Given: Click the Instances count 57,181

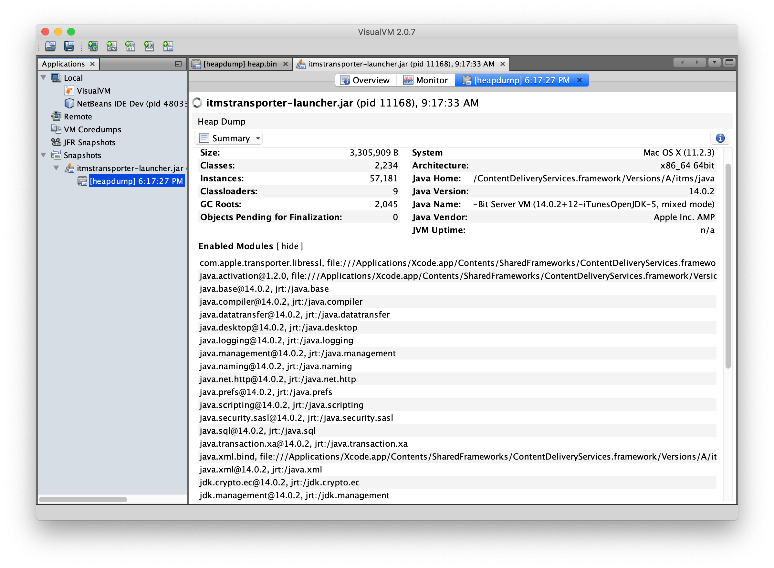Looking at the screenshot, I should click(383, 178).
